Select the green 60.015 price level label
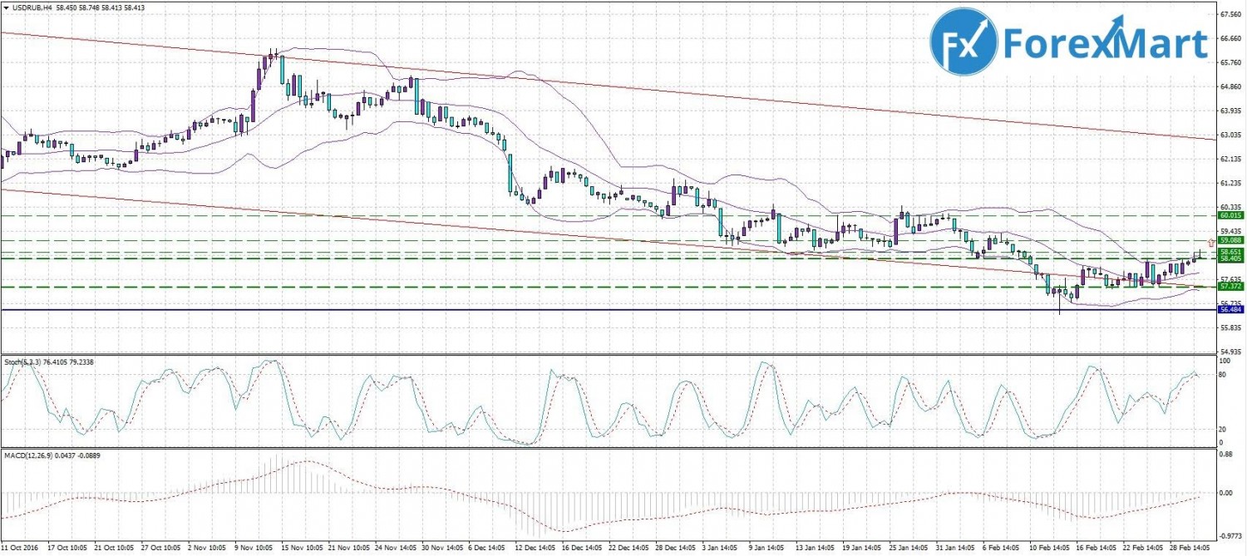The image size is (1247, 556). pos(1230,214)
